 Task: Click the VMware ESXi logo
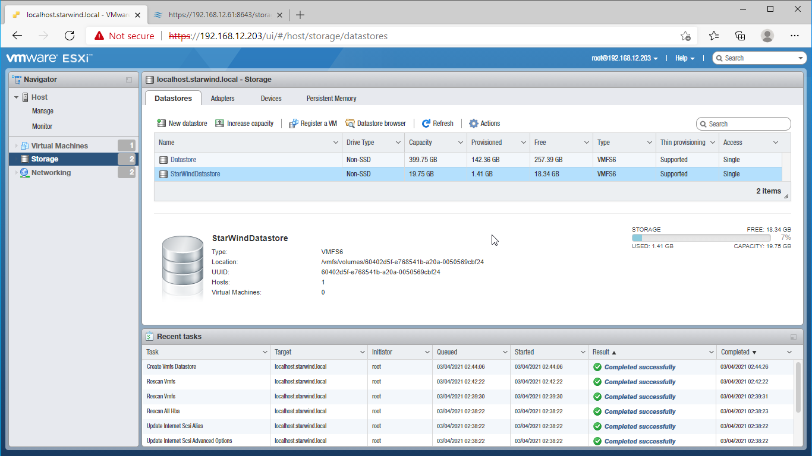pos(49,58)
